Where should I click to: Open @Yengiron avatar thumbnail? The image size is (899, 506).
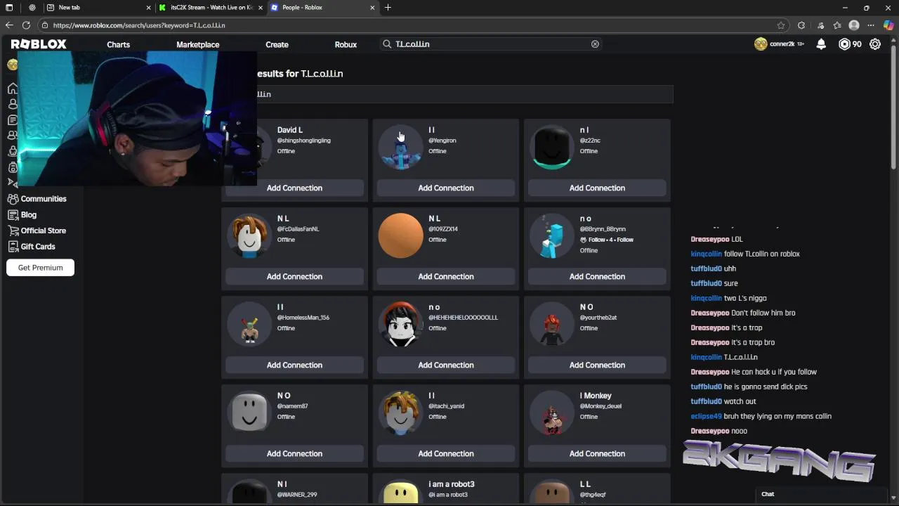click(x=401, y=148)
